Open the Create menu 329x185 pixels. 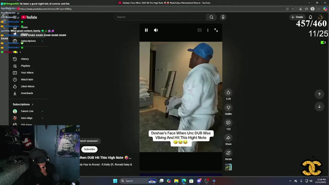[x=297, y=17]
